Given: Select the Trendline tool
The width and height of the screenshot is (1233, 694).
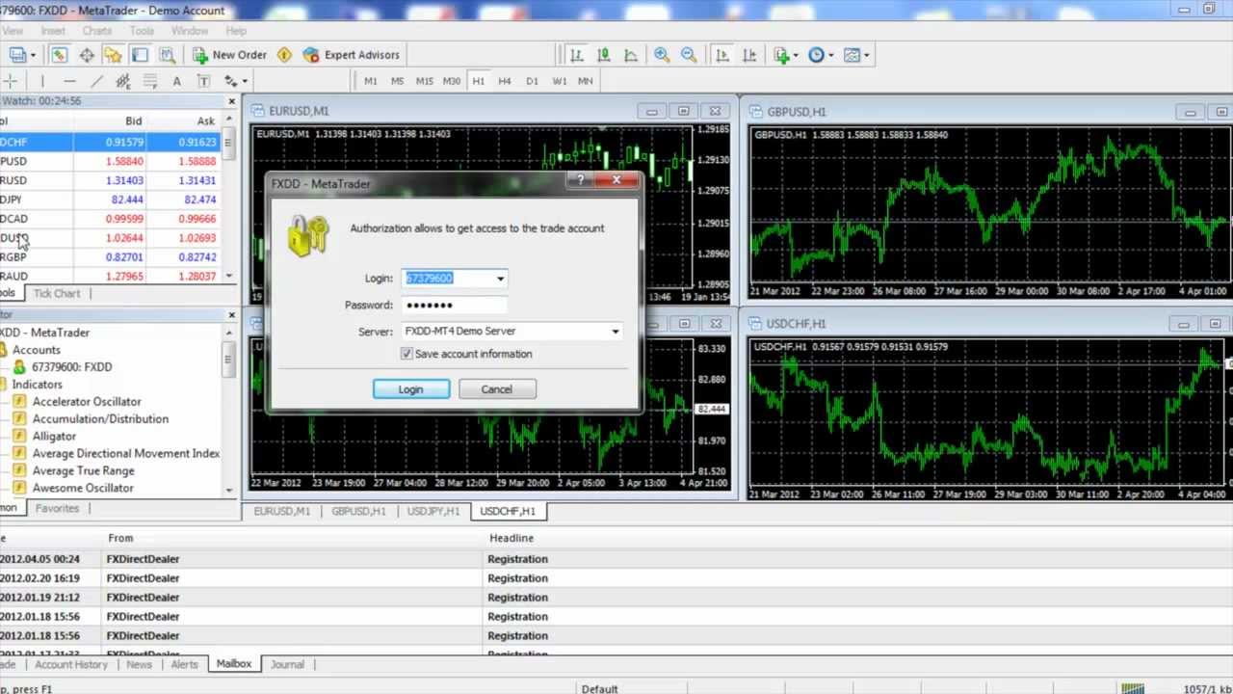Looking at the screenshot, I should click(96, 81).
